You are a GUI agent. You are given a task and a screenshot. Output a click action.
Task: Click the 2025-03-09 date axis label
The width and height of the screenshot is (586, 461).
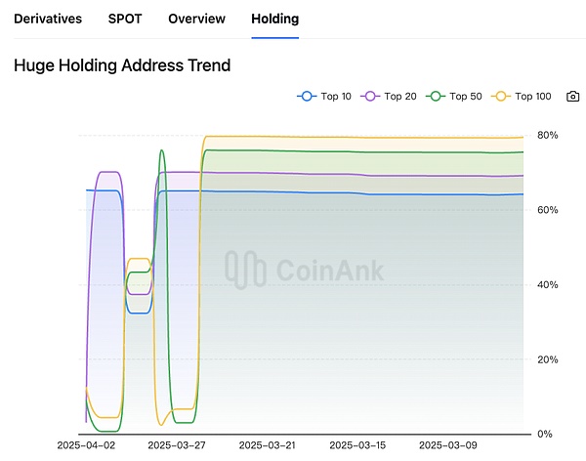(448, 445)
